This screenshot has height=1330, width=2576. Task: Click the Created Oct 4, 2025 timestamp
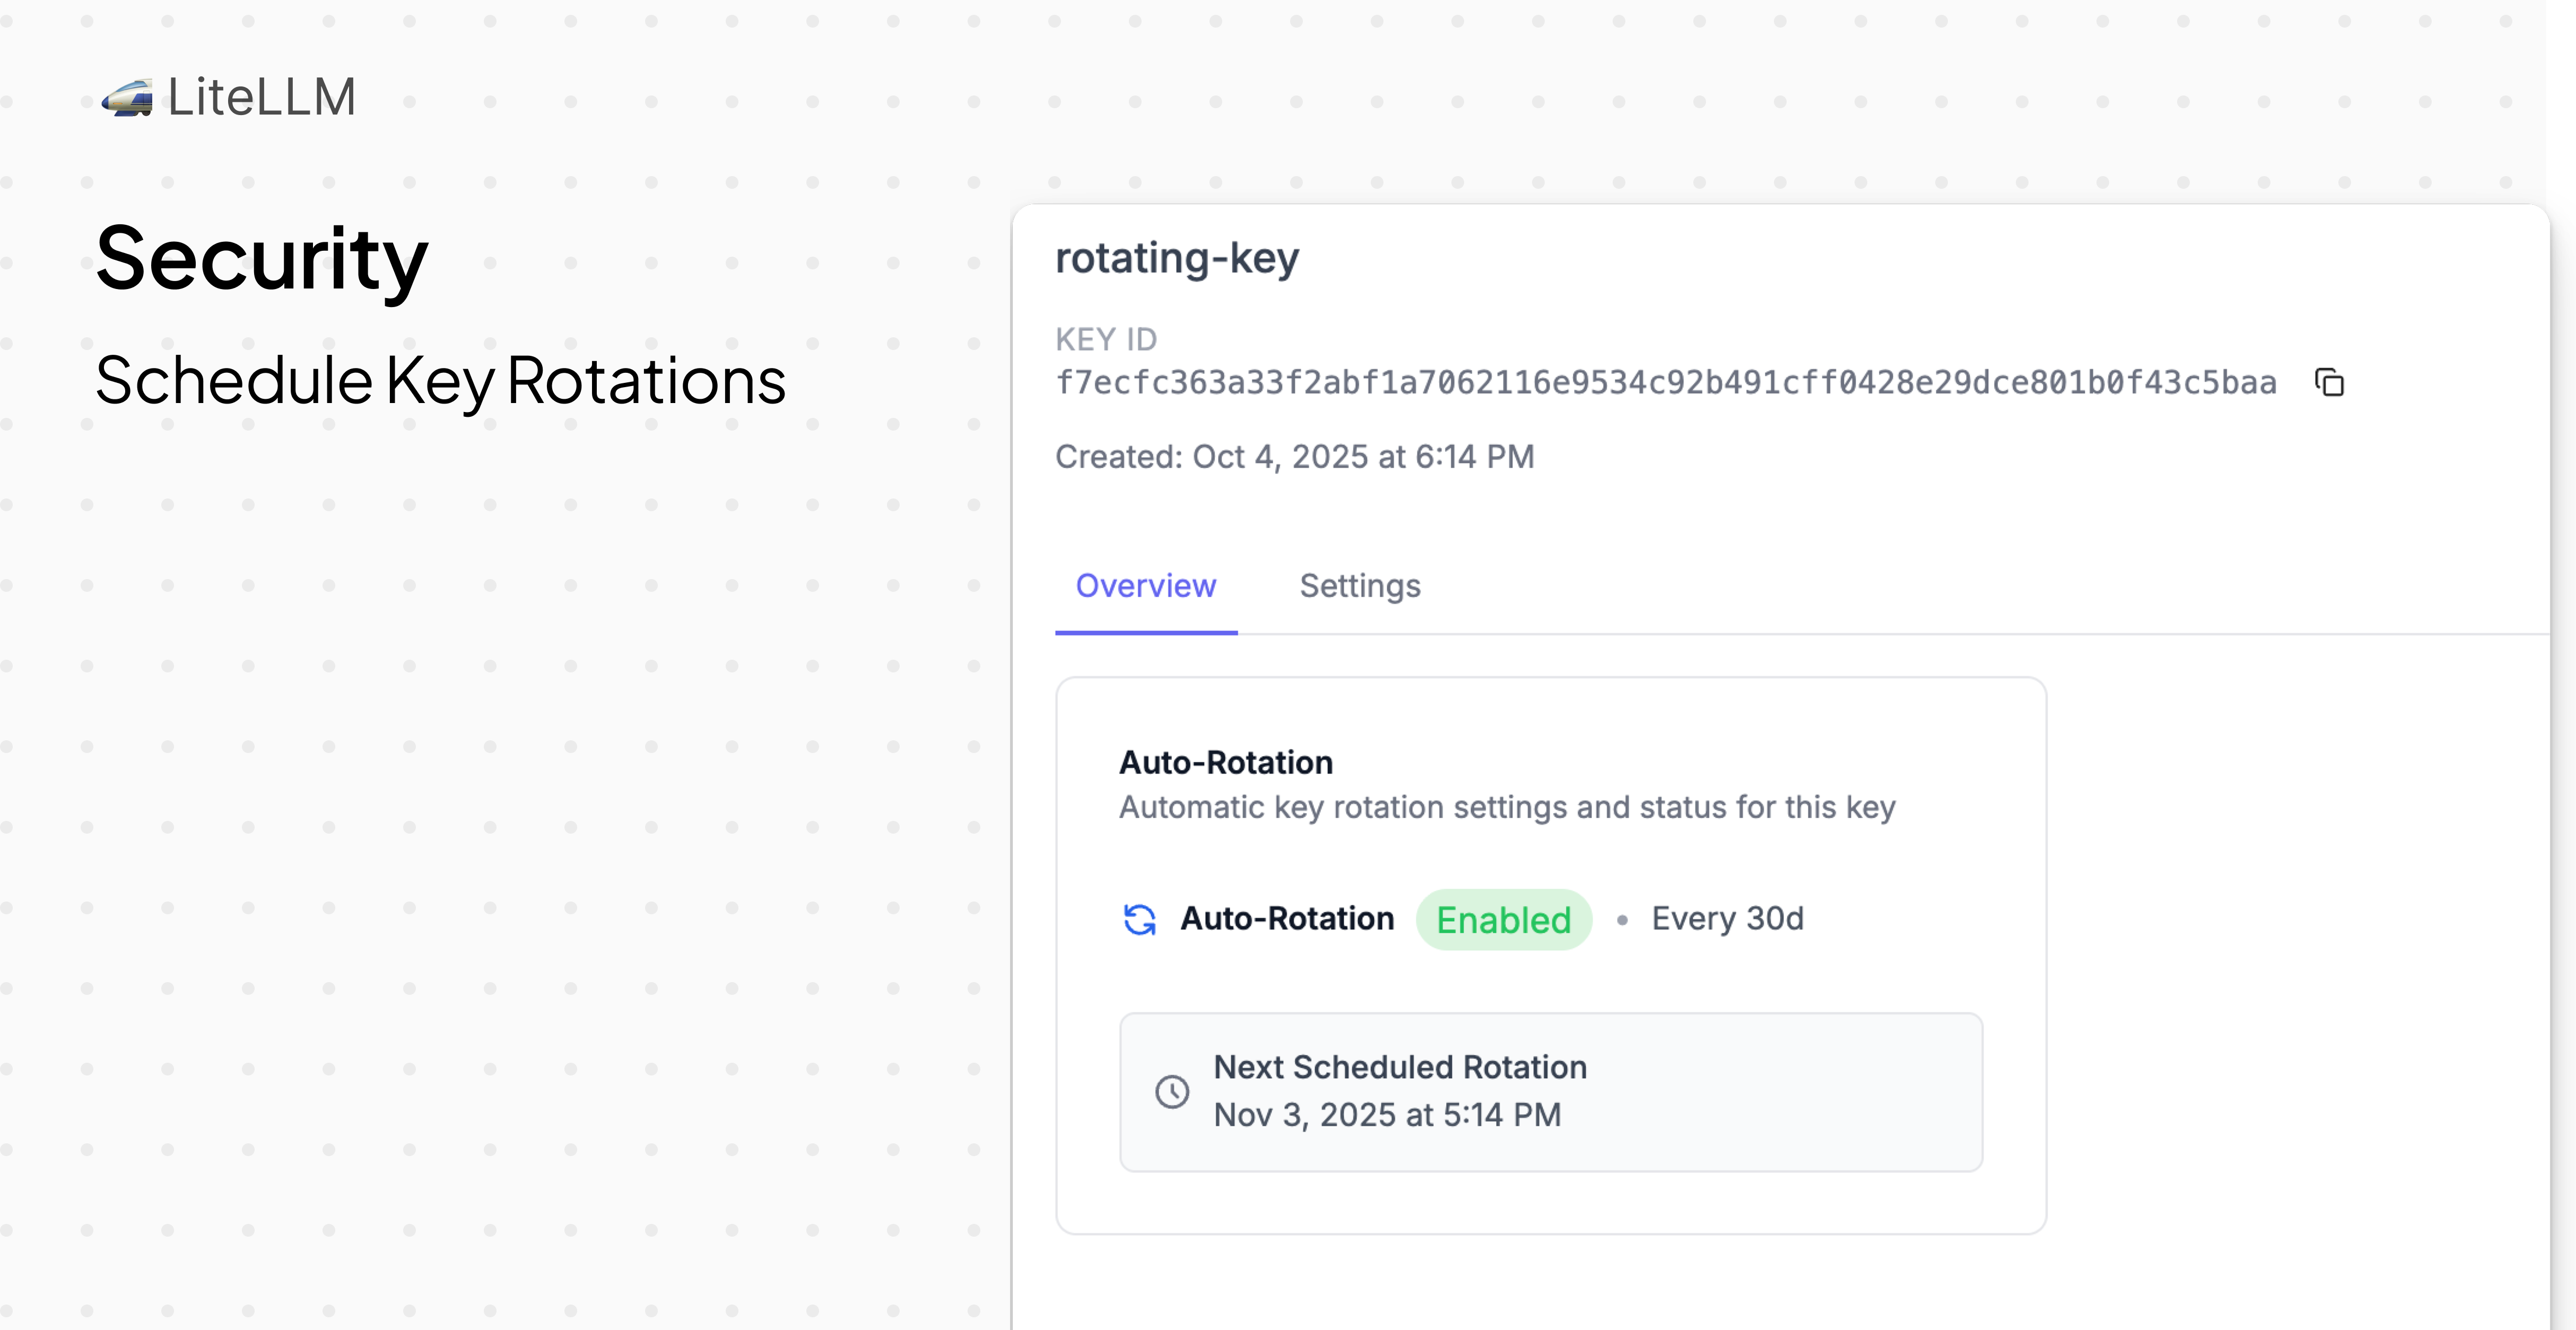[x=1295, y=457]
